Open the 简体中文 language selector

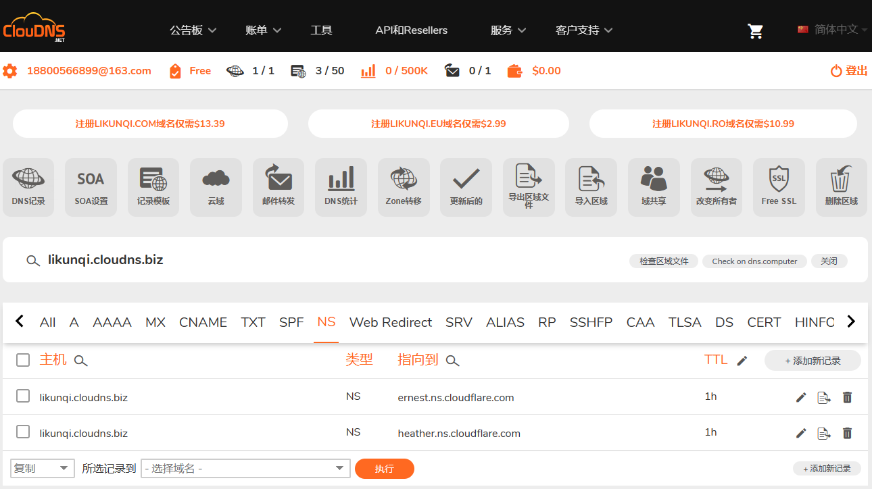point(832,30)
